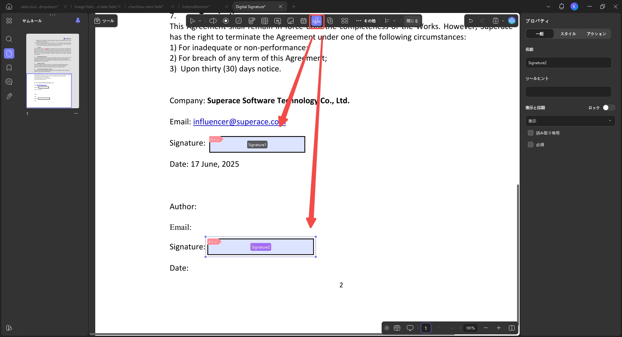Expand the save options dropdown arrow

503,21
